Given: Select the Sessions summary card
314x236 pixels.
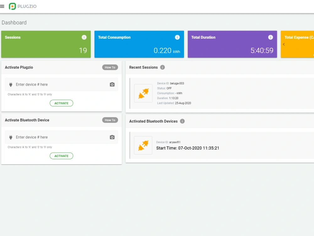Looking at the screenshot, I should coord(46,44).
